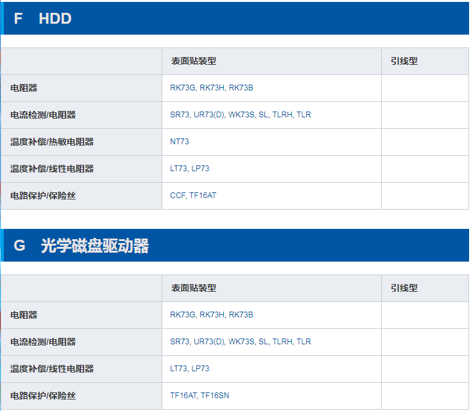Select the 表面贴装型 header in the HDD table

pyautogui.click(x=194, y=62)
